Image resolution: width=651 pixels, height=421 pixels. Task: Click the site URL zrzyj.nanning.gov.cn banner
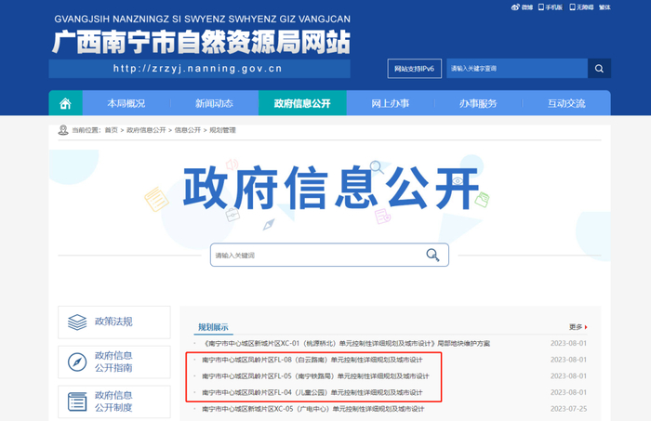tap(199, 69)
